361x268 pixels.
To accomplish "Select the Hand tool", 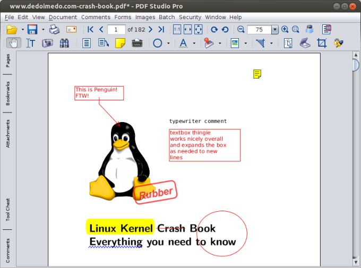I will click(x=14, y=43).
